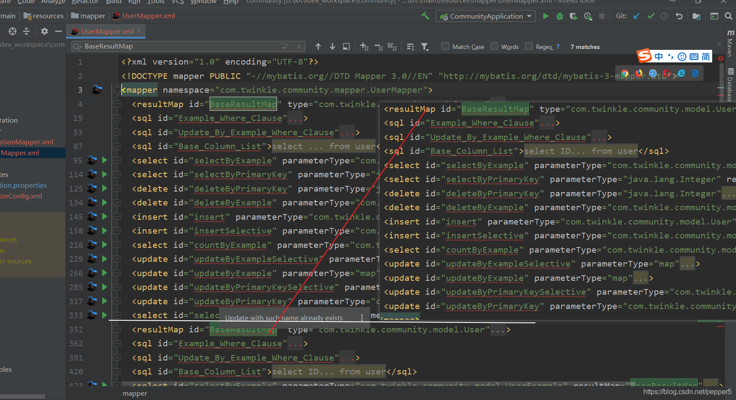Open Search Everywhere with the magnifier

tap(728, 16)
